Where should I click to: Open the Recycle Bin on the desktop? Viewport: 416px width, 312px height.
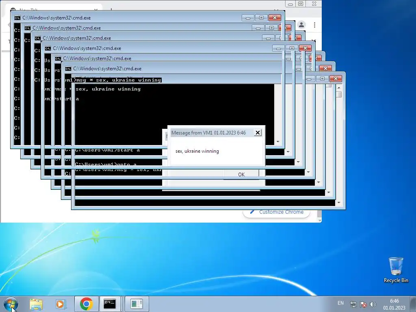(396, 270)
